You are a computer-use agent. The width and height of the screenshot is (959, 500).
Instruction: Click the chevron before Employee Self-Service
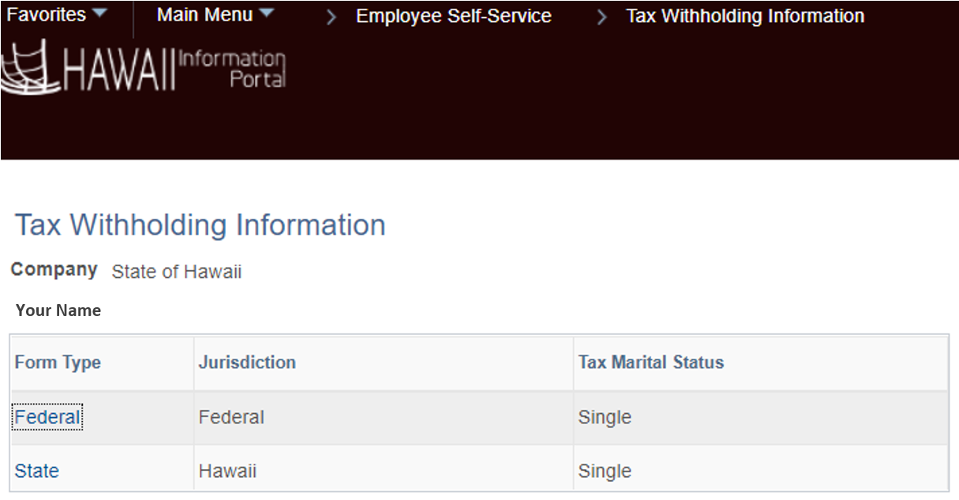(332, 17)
